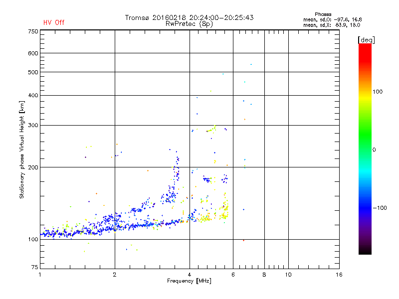Click the red 'HV Off' label
This screenshot has height=299, width=399.
point(54,22)
